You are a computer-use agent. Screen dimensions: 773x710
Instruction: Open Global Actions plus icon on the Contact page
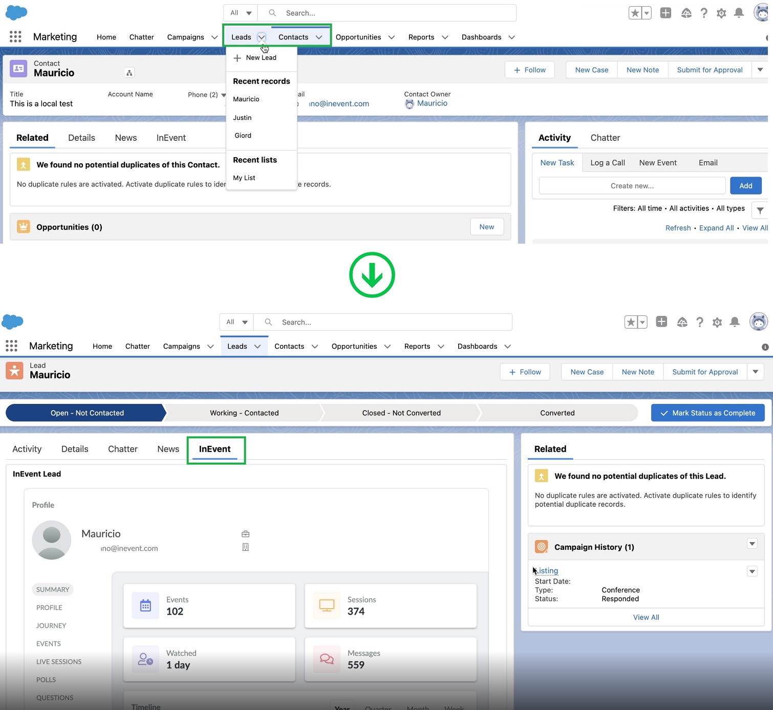(x=665, y=13)
